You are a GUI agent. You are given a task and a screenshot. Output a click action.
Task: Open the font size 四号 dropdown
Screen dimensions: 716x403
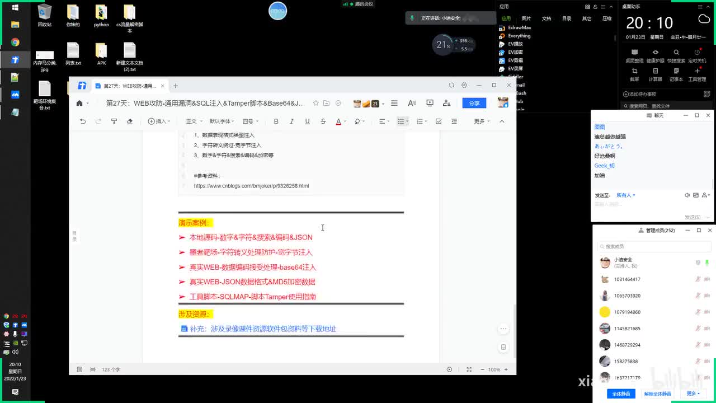click(x=250, y=121)
